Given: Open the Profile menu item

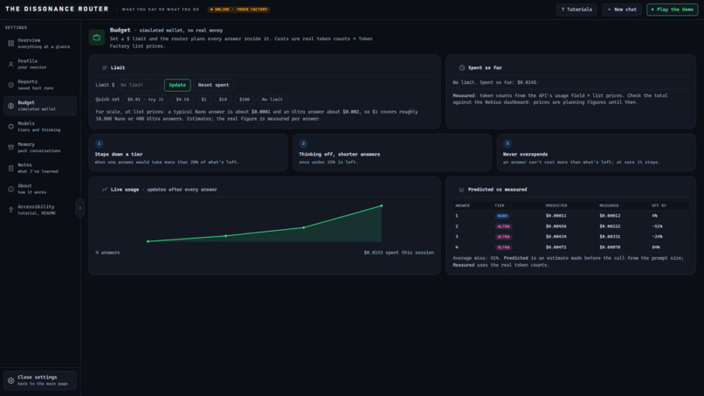Looking at the screenshot, I should pyautogui.click(x=40, y=65).
